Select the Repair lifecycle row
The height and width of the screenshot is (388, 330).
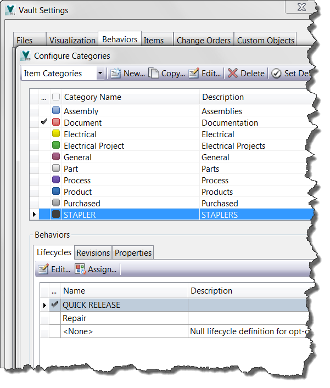[x=175, y=318]
